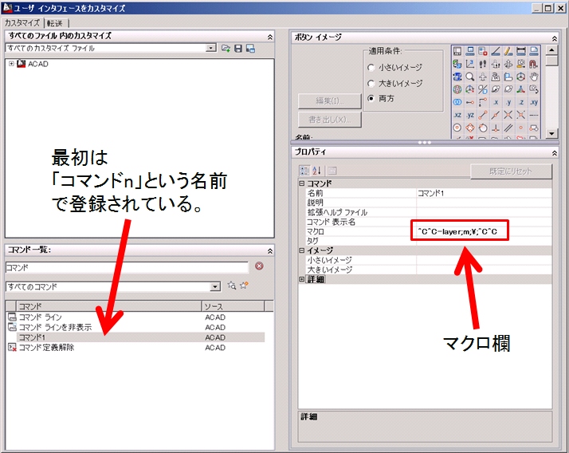Pick the .x point filter image
This screenshot has width=569, height=453.
click(496, 102)
